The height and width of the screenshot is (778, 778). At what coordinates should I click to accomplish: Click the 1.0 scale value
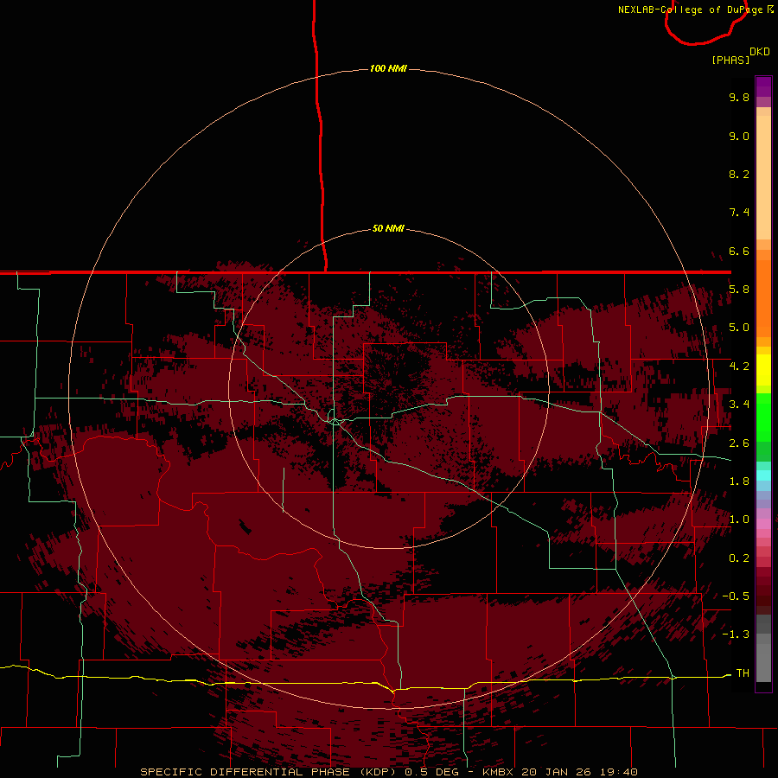coord(739,520)
